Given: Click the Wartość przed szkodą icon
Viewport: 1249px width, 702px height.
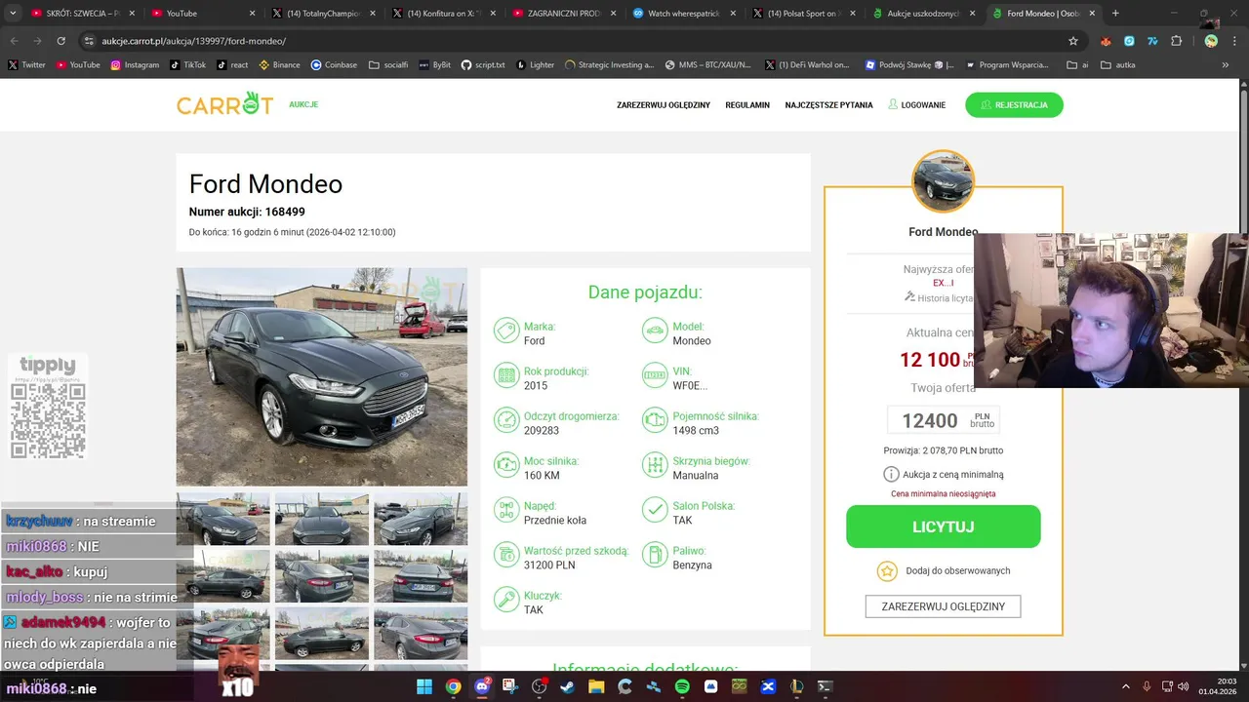Looking at the screenshot, I should (x=506, y=557).
